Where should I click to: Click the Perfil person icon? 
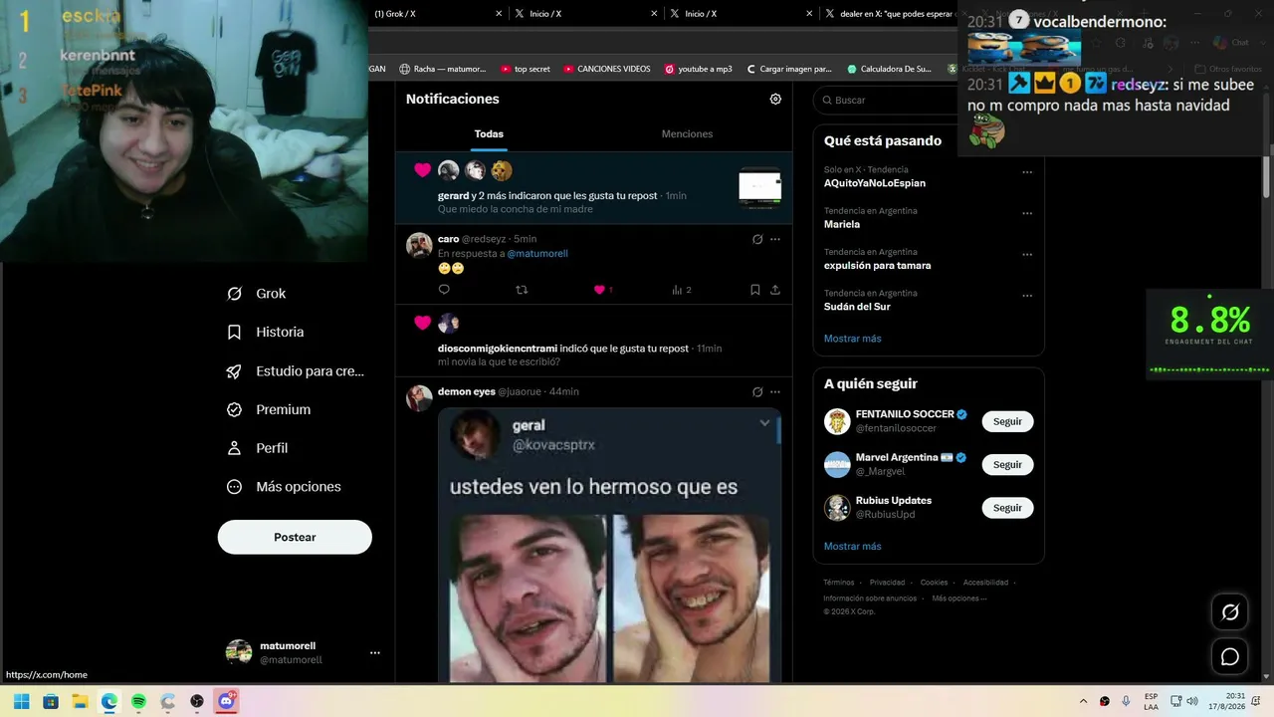[234, 448]
